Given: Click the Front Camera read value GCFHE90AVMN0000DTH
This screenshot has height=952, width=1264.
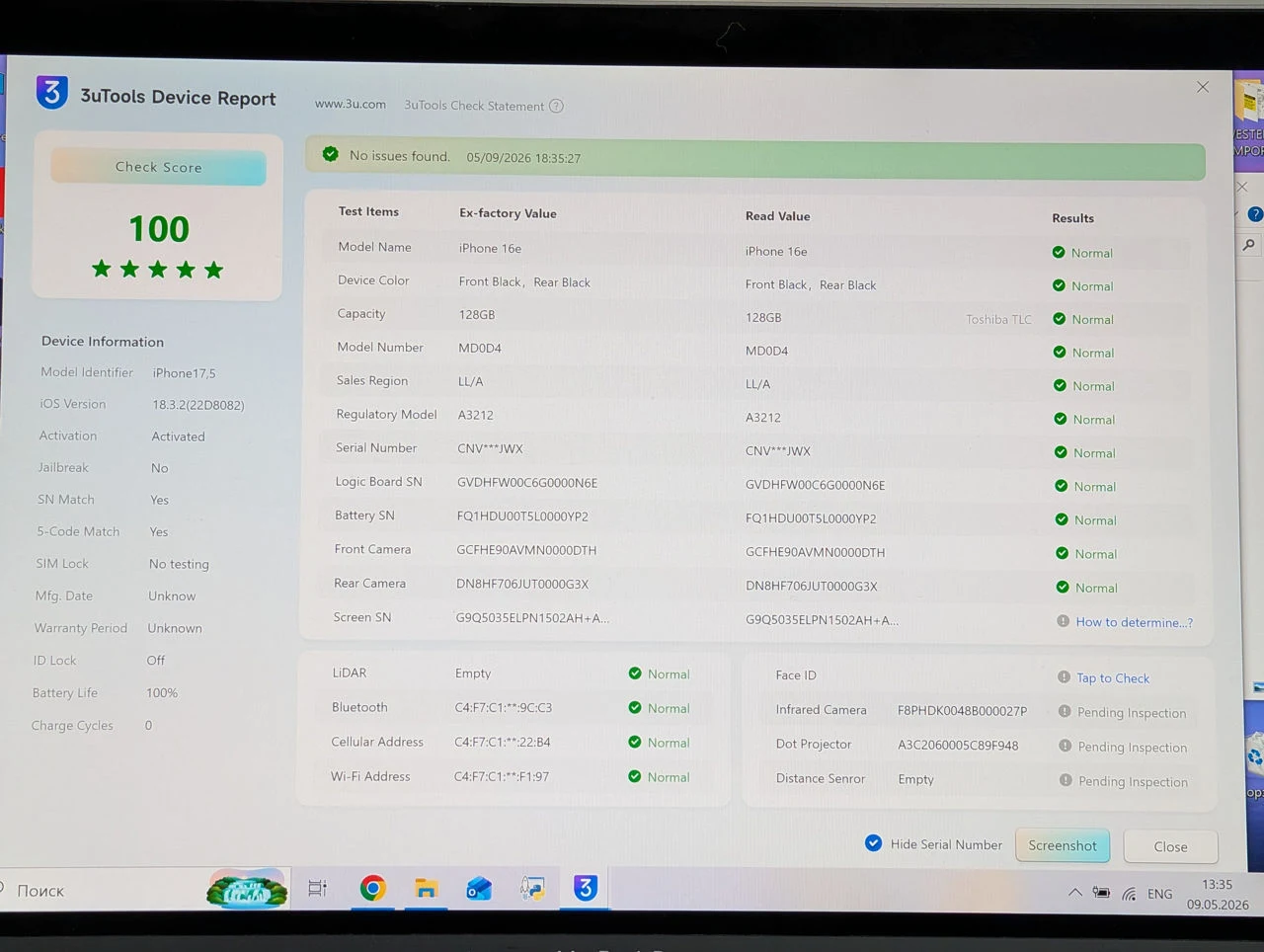Looking at the screenshot, I should (x=815, y=552).
